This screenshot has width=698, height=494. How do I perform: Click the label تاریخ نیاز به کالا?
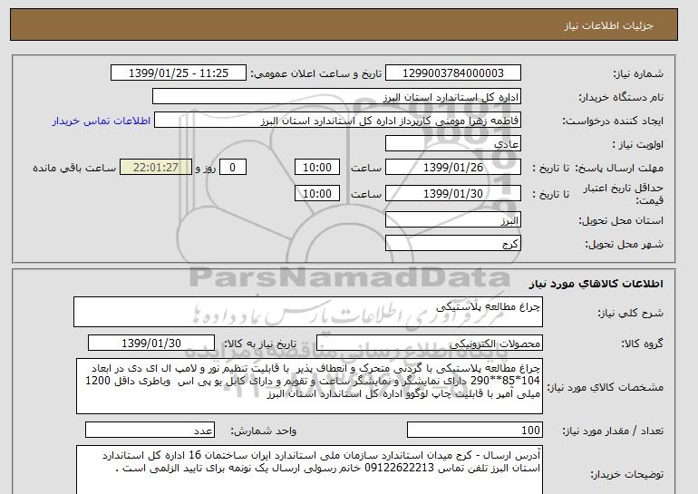(x=259, y=344)
